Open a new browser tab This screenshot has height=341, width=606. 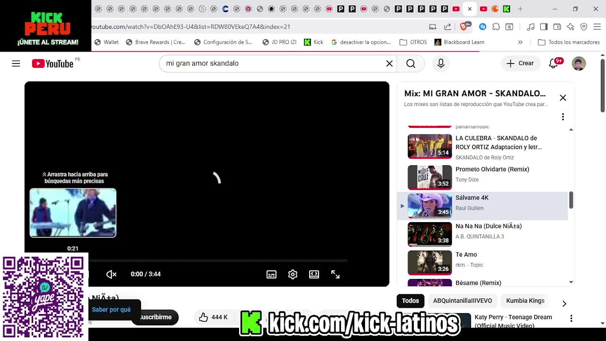click(x=520, y=9)
